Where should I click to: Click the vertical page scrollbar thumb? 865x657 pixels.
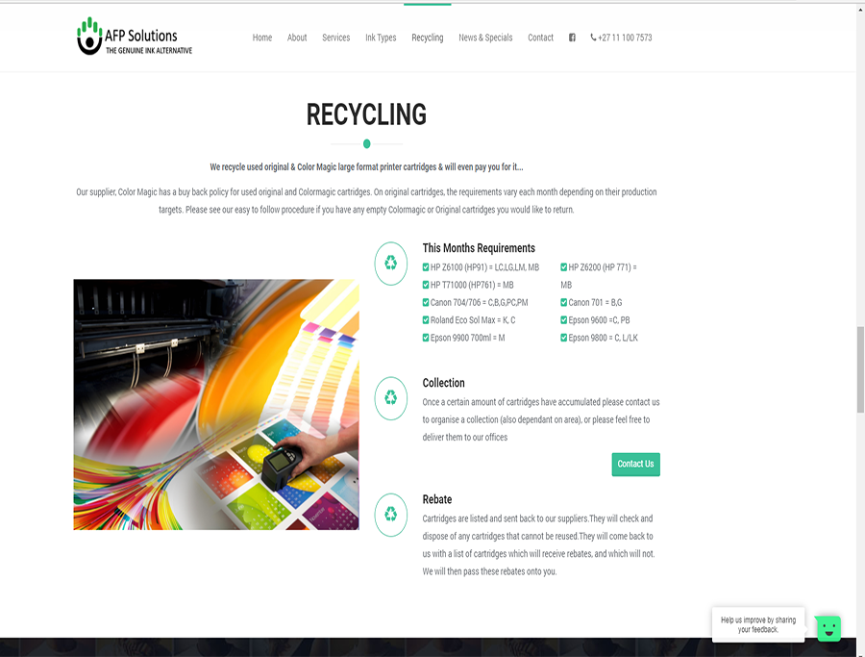pos(860,369)
